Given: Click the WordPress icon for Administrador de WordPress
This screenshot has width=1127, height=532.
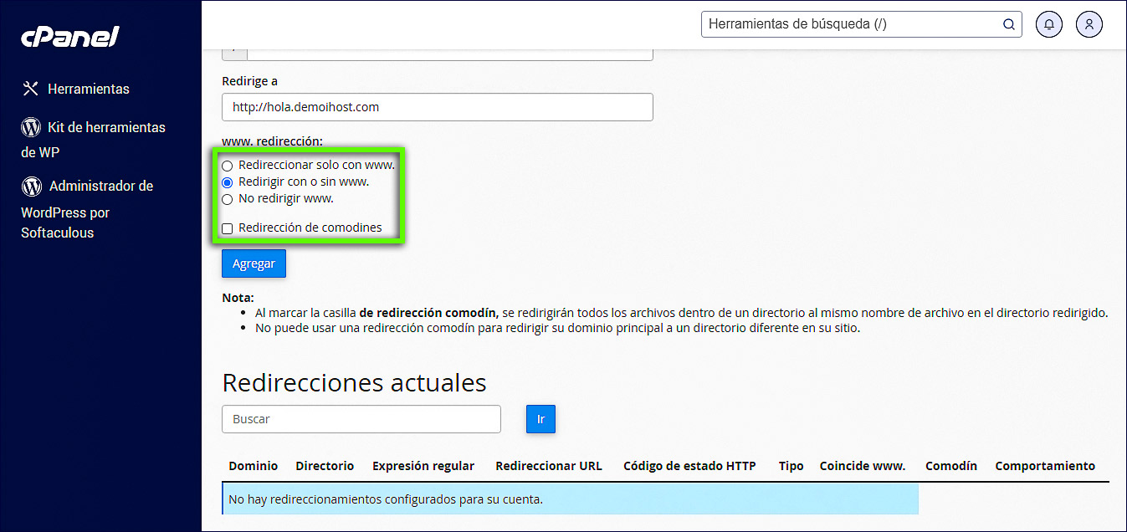Looking at the screenshot, I should (x=30, y=186).
